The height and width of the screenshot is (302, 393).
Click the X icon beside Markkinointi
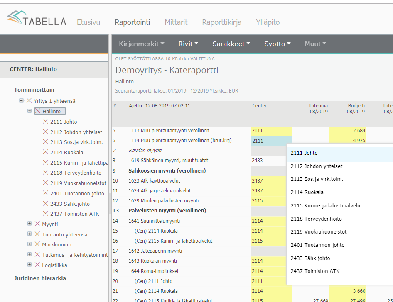37,244
